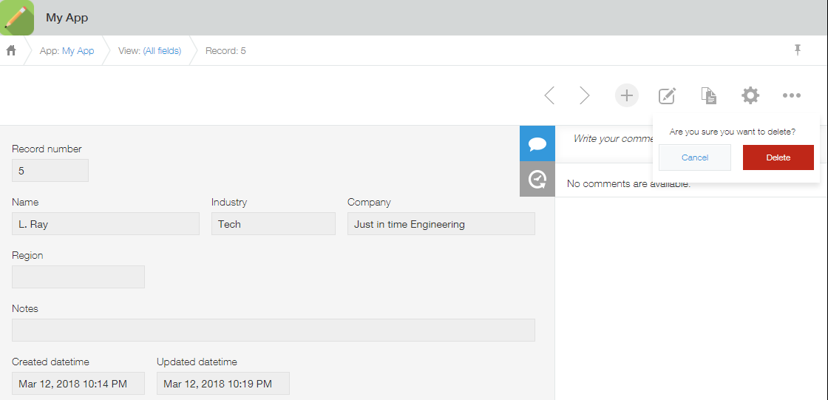Go to next record arrow

tap(584, 95)
